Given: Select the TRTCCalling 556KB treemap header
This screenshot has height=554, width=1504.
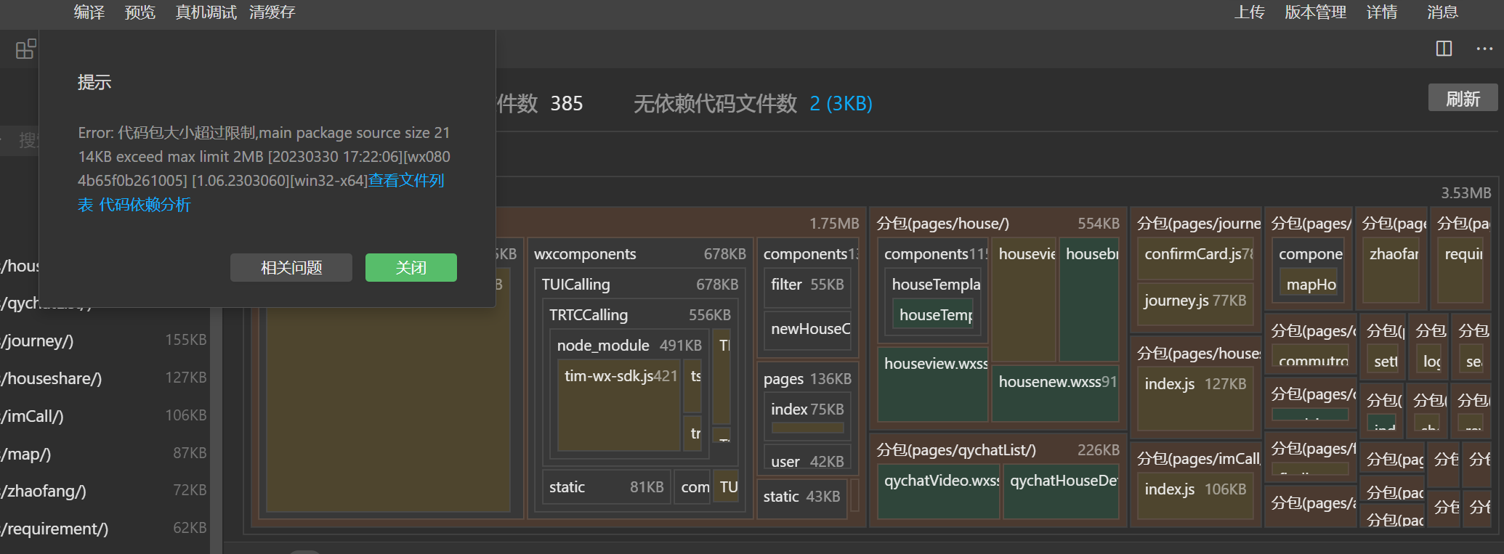Looking at the screenshot, I should [640, 315].
